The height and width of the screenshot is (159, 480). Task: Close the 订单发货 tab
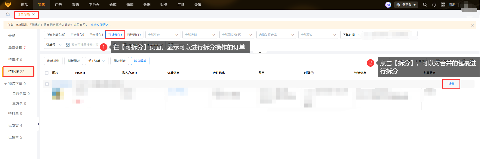[33, 14]
